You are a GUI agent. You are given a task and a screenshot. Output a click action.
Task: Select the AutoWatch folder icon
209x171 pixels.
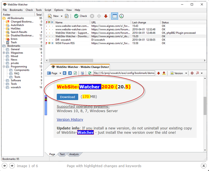point(8,25)
